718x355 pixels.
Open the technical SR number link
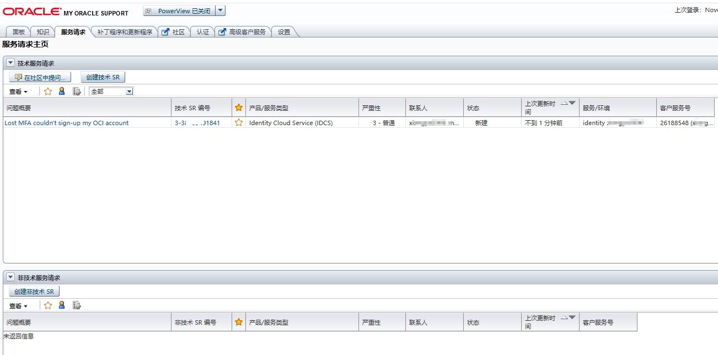coord(197,123)
